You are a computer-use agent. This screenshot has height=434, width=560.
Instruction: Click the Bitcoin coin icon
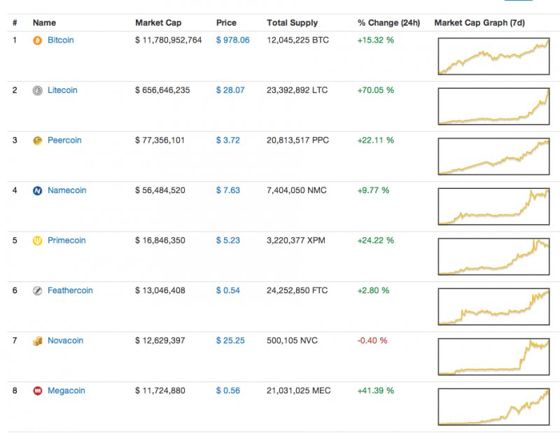pyautogui.click(x=38, y=41)
